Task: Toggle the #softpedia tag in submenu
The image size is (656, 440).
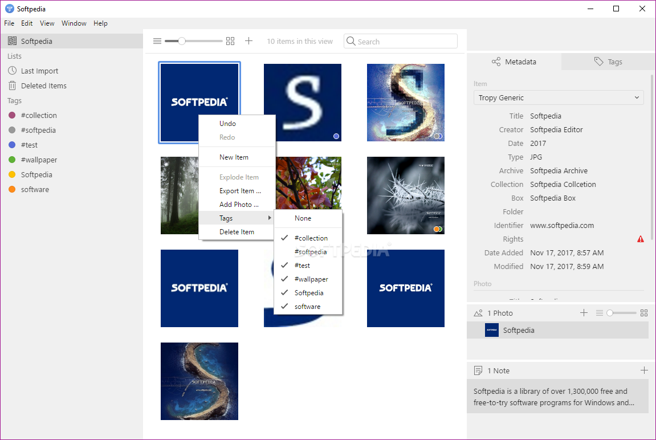Action: pos(308,252)
